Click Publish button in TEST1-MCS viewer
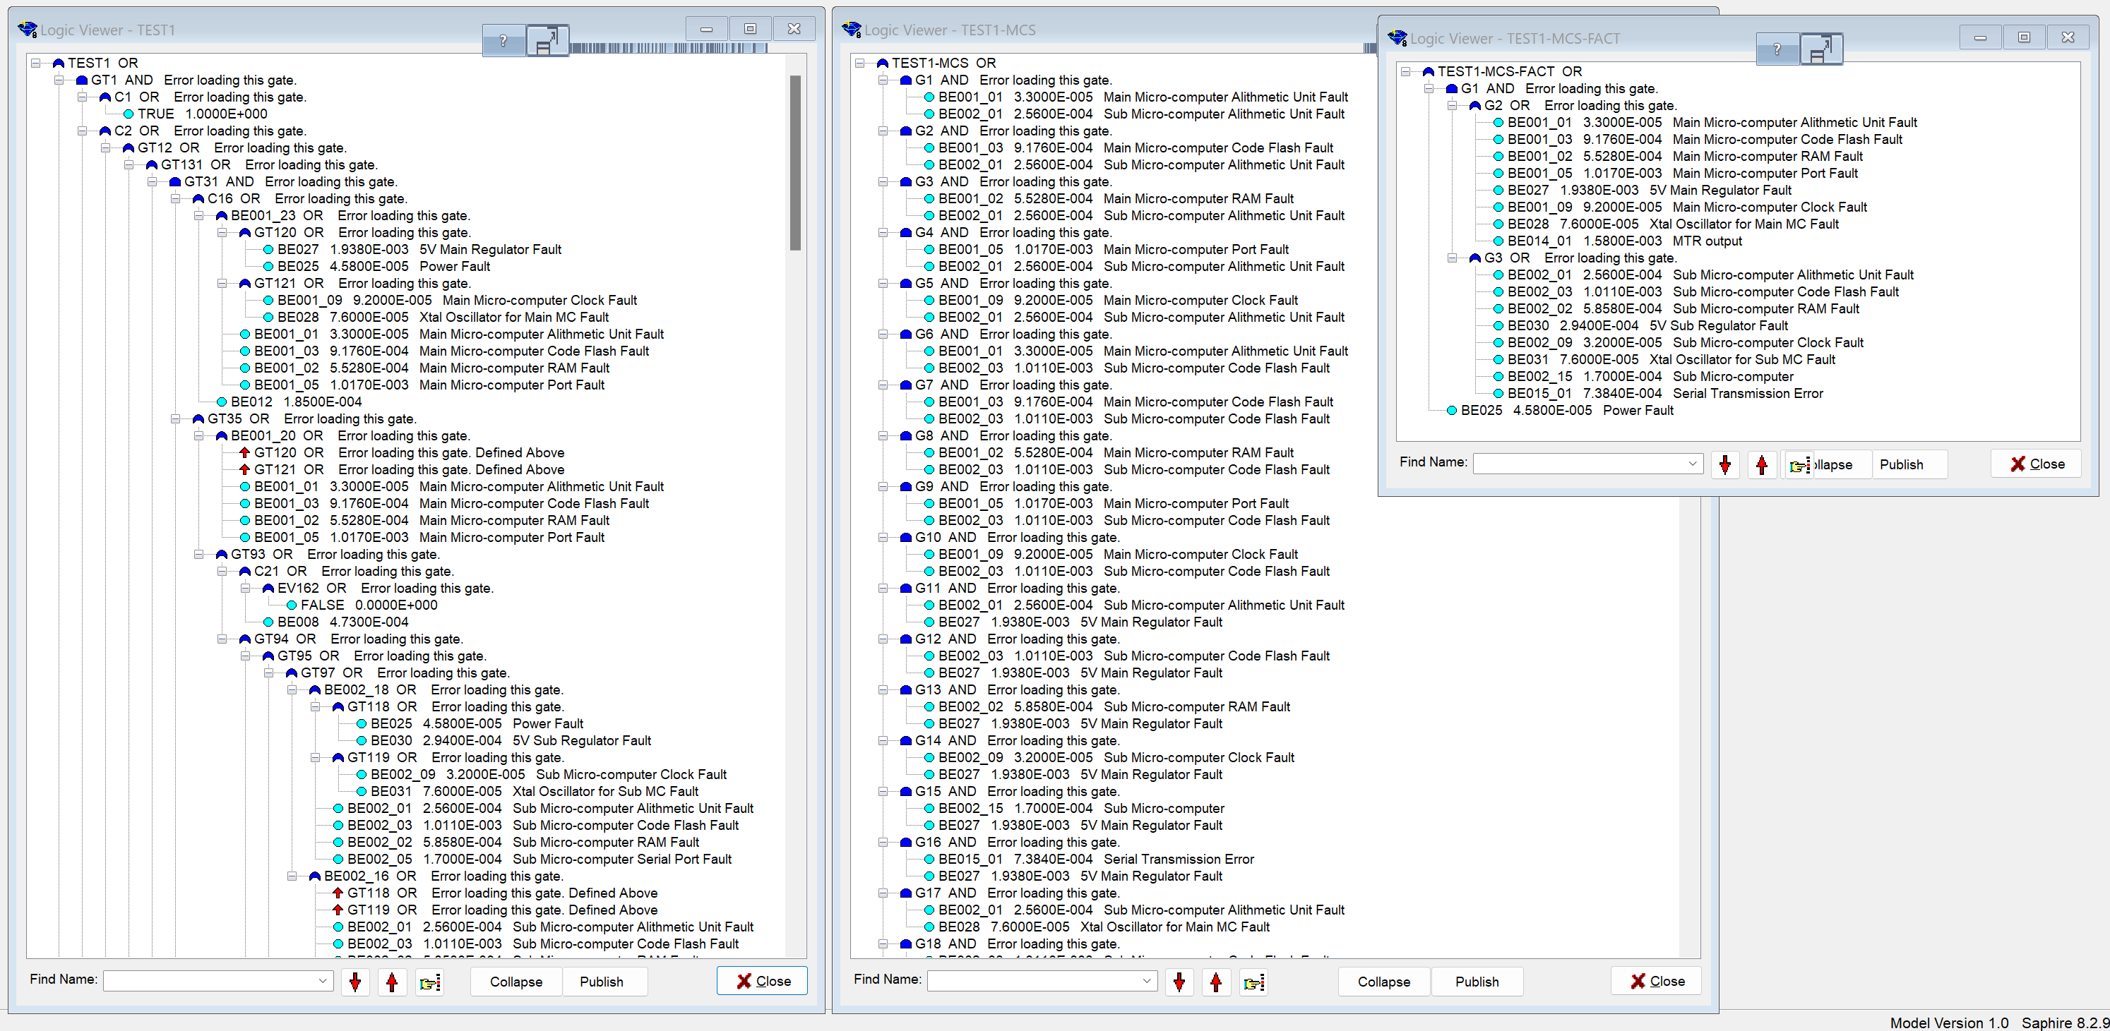The image size is (2110, 1031). pos(1476,981)
